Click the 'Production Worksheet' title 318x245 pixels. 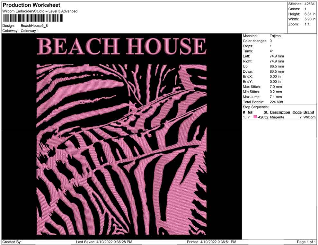pos(31,5)
